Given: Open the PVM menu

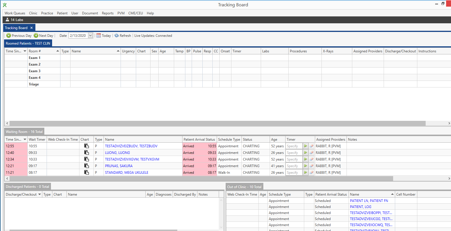Looking at the screenshot, I should tap(121, 13).
